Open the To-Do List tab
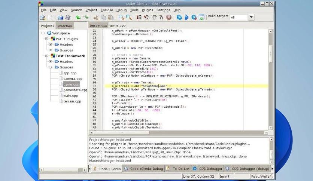 click(x=178, y=169)
